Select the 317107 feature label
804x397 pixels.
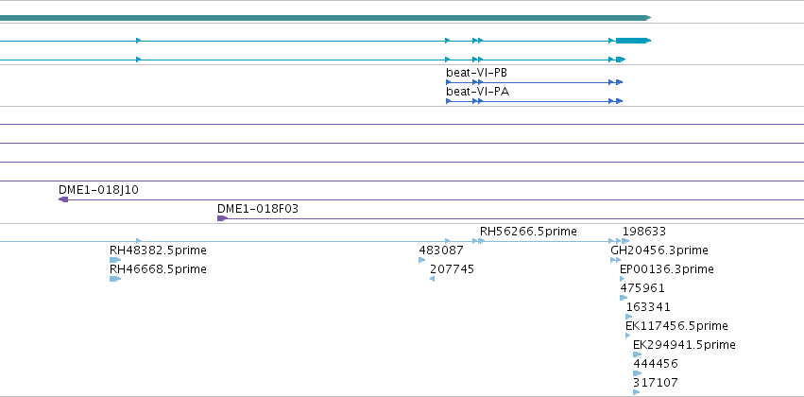pos(656,383)
